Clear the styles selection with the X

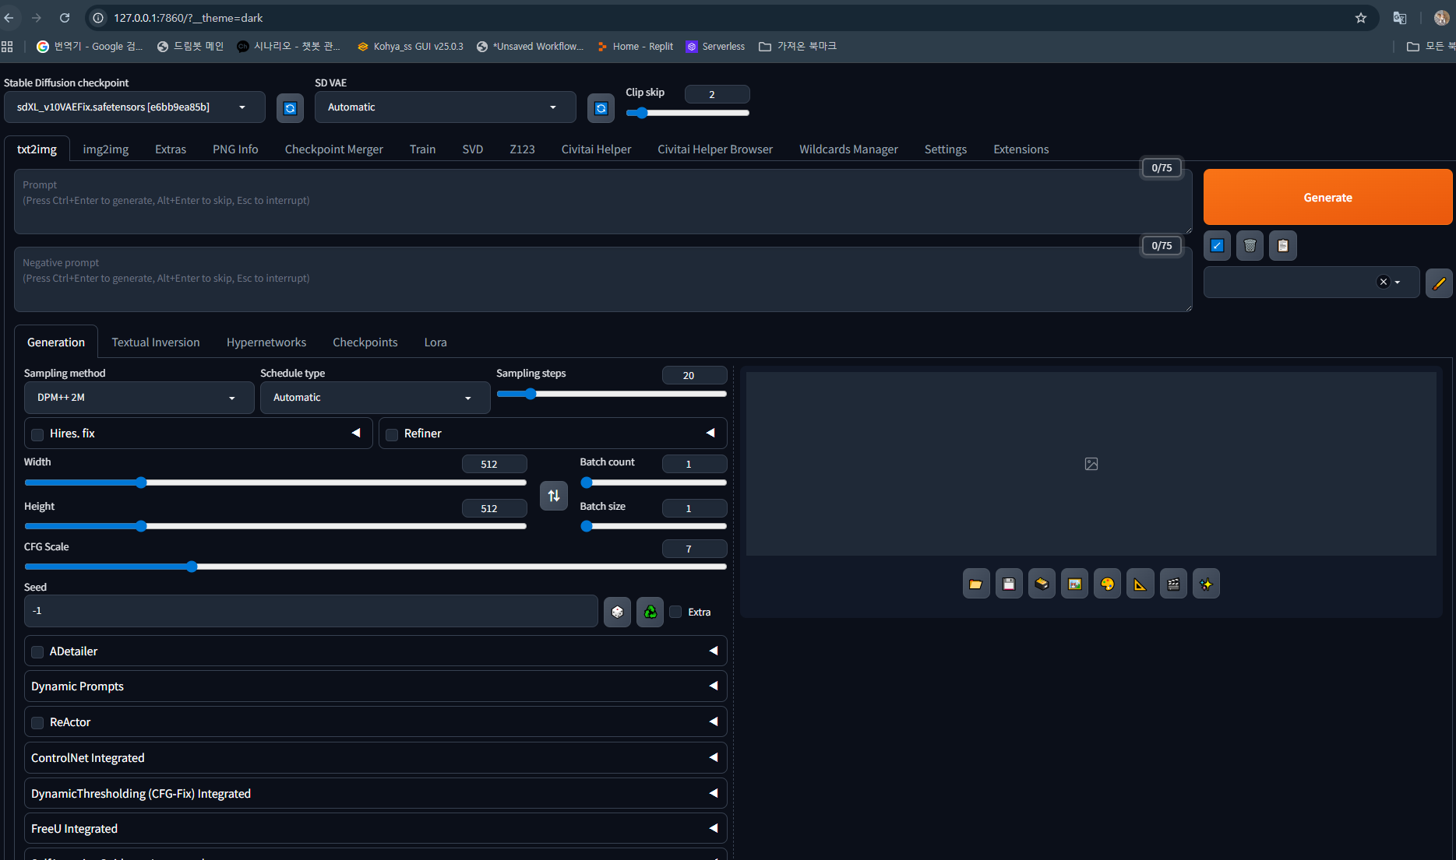pos(1383,282)
